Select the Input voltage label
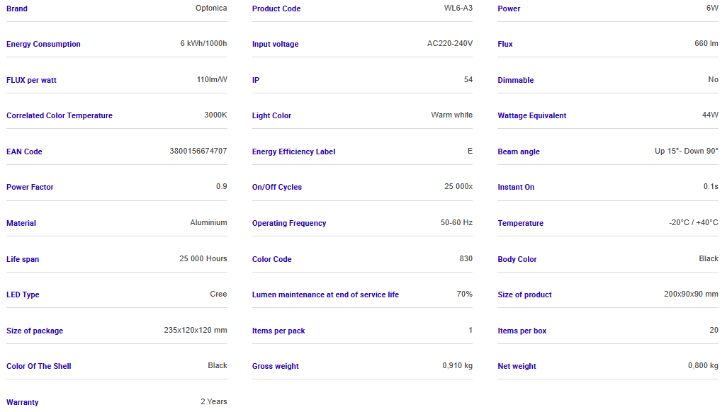This screenshot has width=727, height=412. pyautogui.click(x=275, y=44)
